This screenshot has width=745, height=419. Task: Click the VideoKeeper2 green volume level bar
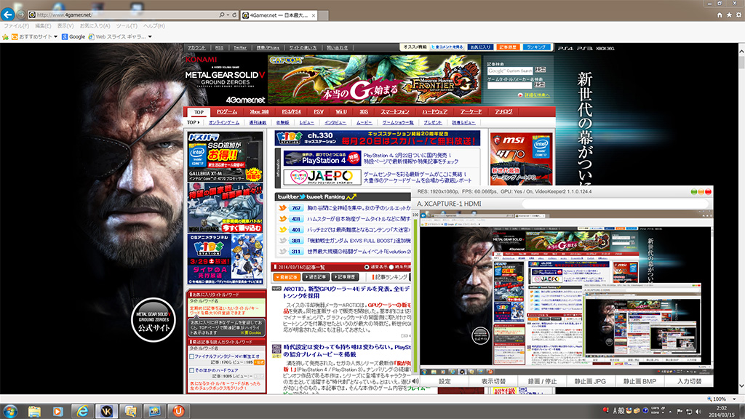point(415,296)
